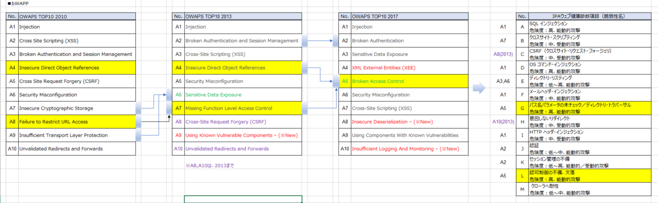Click the purple A10(2013) mapping cell
Viewport: 658px width, 203px height.
coord(503,121)
